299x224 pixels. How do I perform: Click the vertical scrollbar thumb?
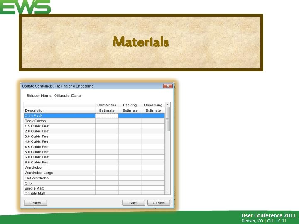point(168,119)
